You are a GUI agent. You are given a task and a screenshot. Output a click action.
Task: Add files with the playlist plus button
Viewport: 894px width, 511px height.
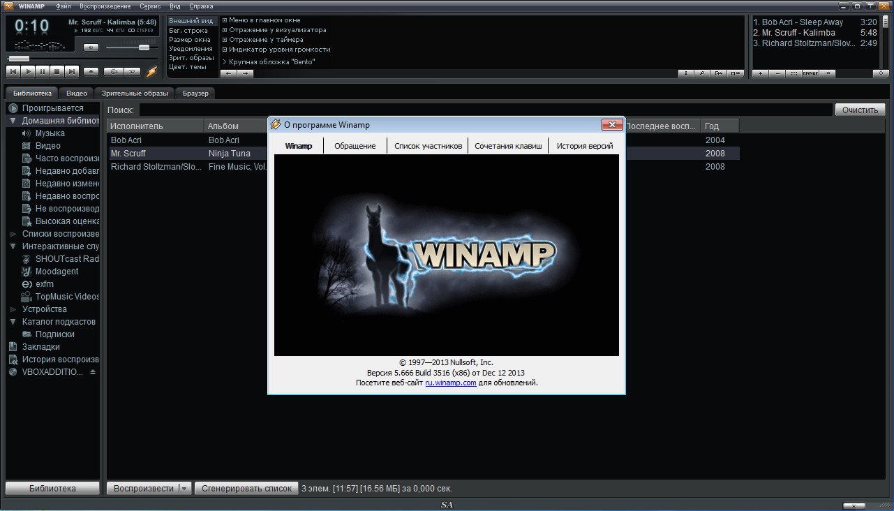(x=760, y=73)
